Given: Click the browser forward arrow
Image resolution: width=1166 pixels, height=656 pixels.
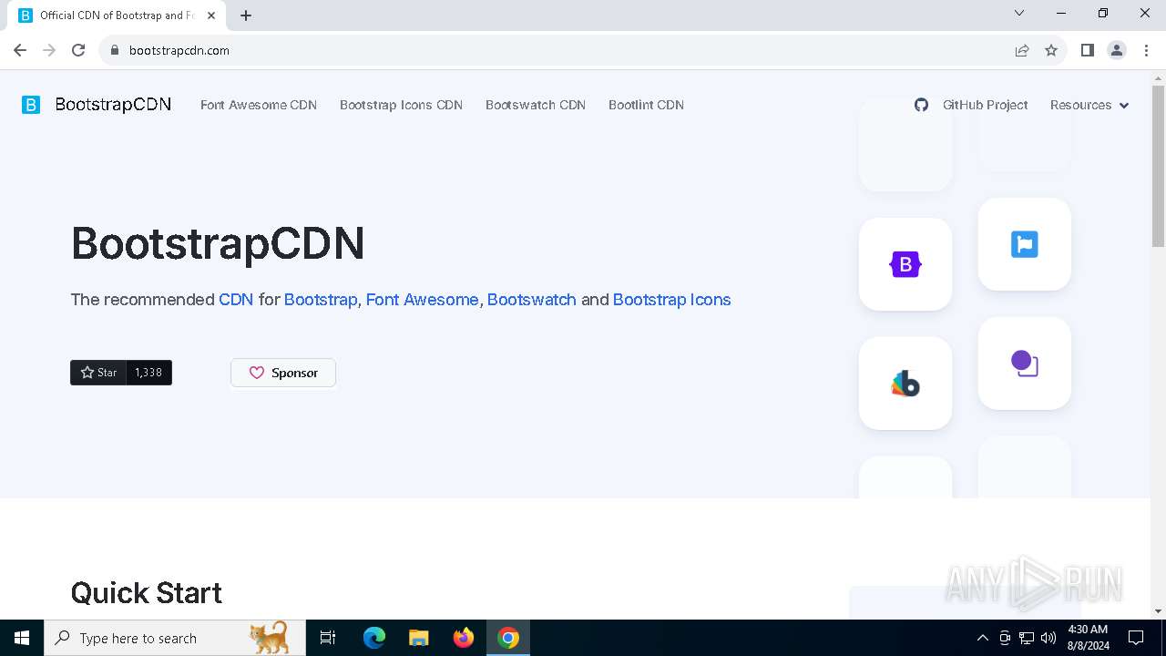Looking at the screenshot, I should (49, 50).
